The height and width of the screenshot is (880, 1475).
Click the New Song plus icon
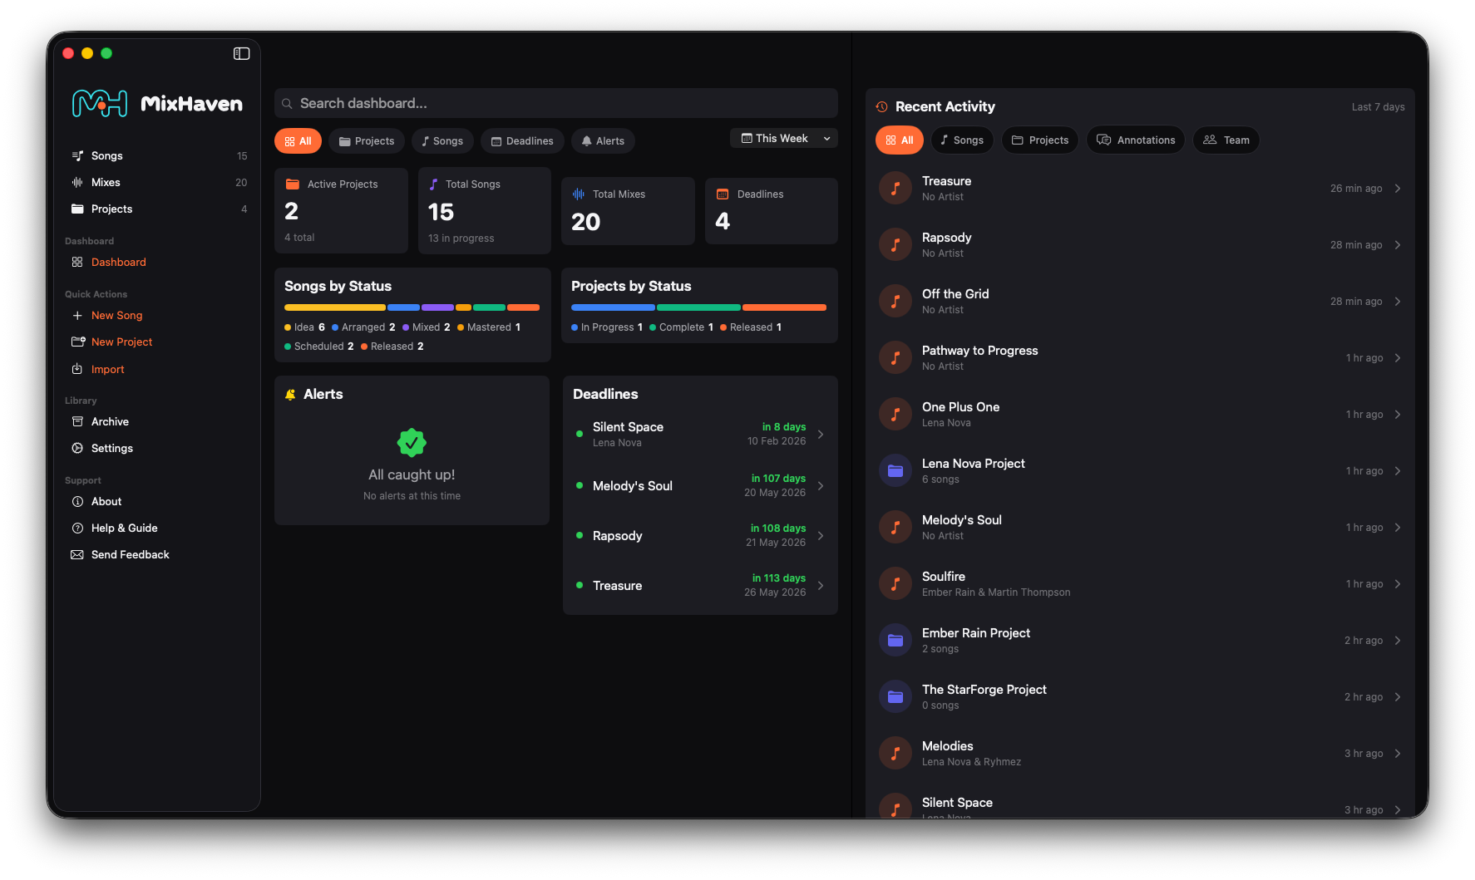pyautogui.click(x=77, y=315)
